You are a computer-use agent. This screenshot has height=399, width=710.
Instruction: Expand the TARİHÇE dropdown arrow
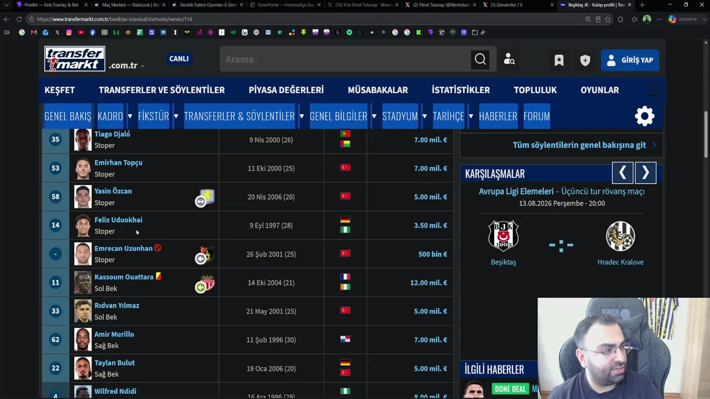(470, 116)
